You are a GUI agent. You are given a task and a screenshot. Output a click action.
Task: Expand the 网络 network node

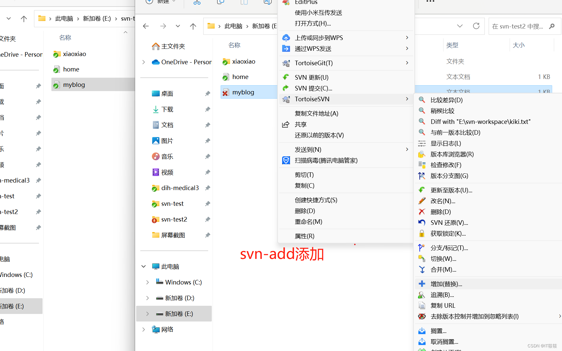(x=144, y=329)
